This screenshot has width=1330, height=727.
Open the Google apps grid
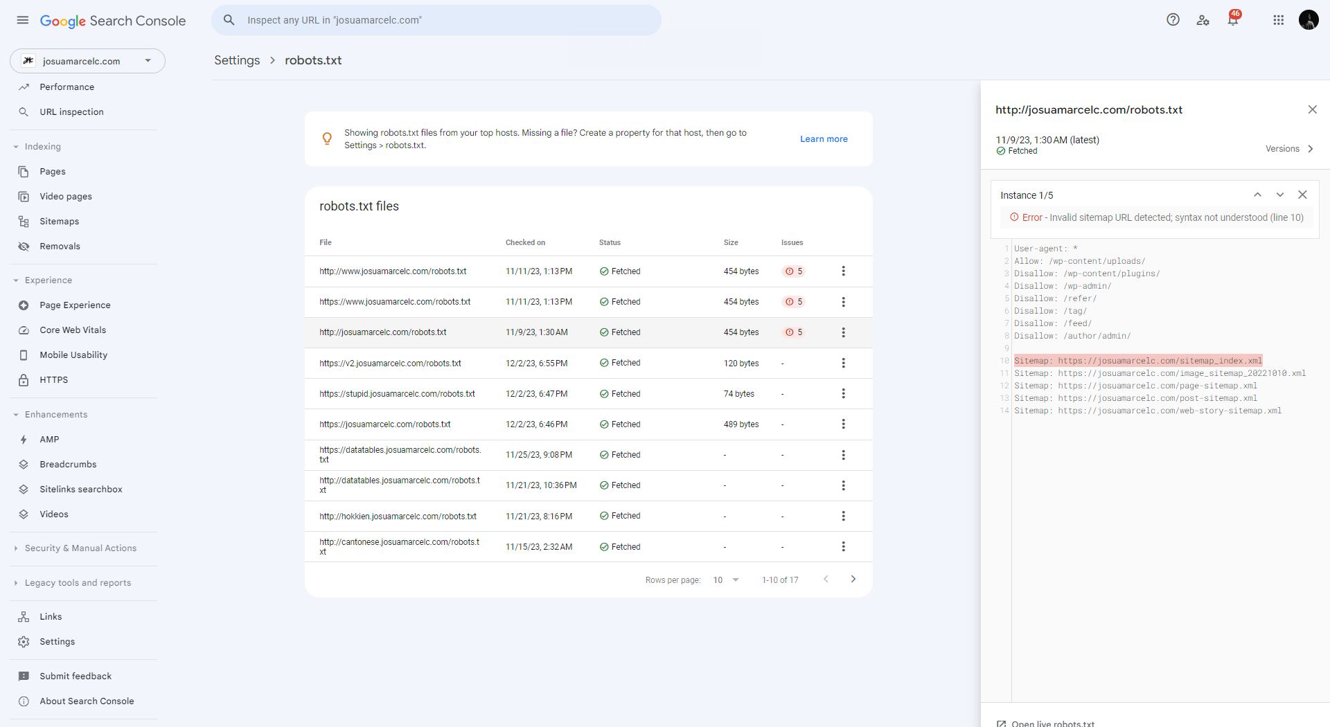[x=1279, y=20]
